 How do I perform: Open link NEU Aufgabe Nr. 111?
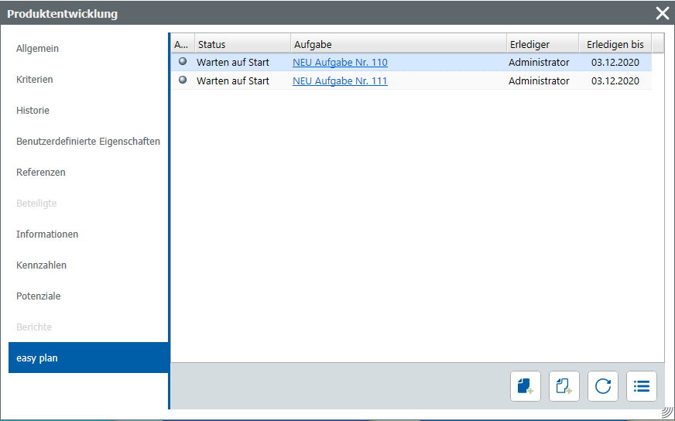[x=340, y=81]
